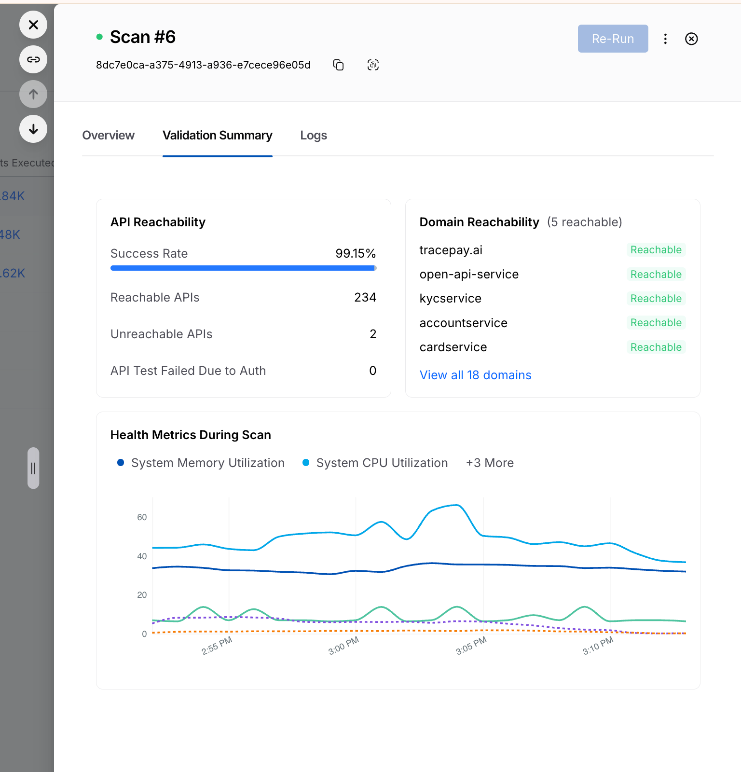Click API Test Failed Due to Auth label

(x=188, y=371)
